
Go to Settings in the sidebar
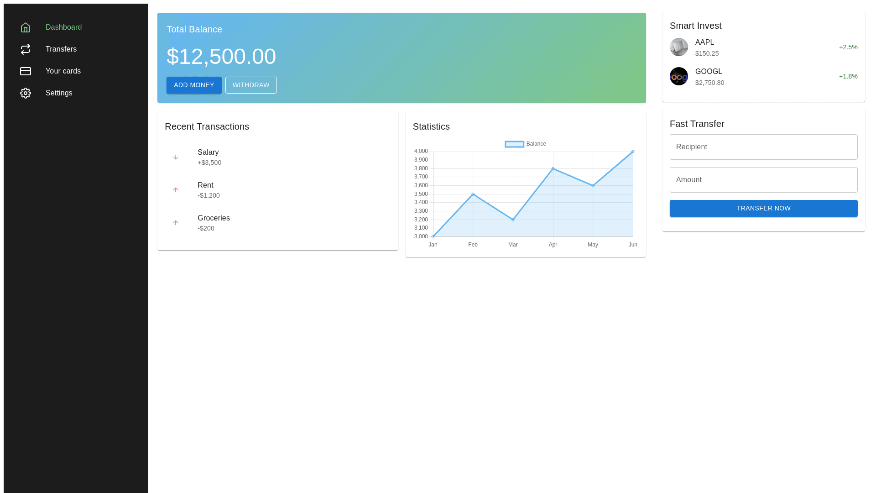[59, 93]
